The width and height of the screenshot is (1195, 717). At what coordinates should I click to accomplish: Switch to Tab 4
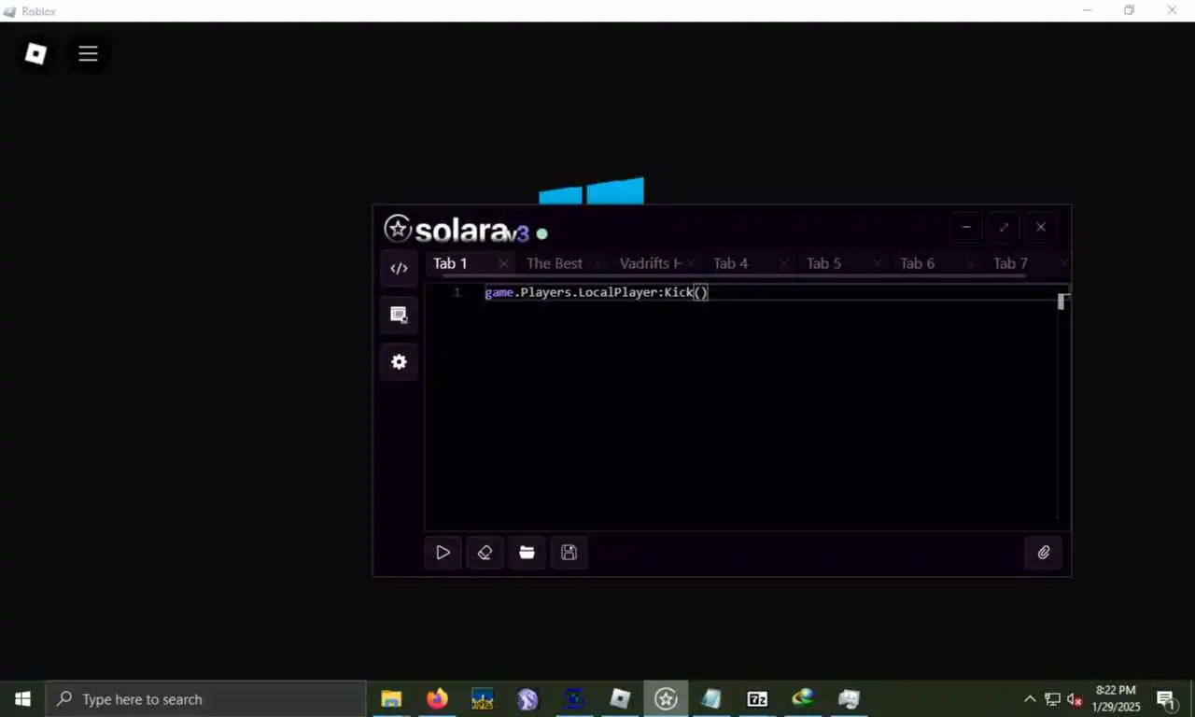[730, 263]
